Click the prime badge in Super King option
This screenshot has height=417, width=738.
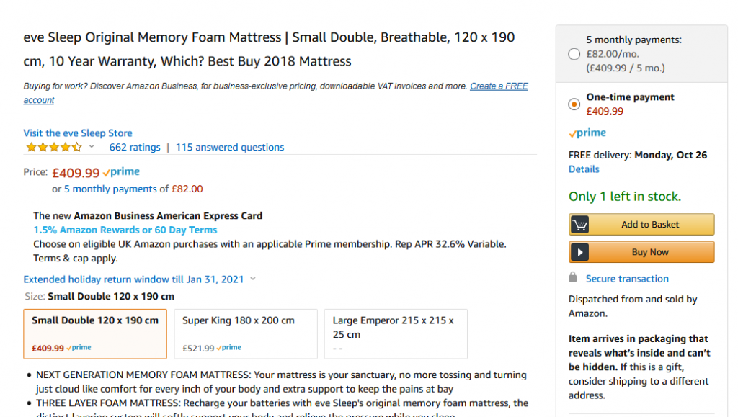tap(228, 348)
